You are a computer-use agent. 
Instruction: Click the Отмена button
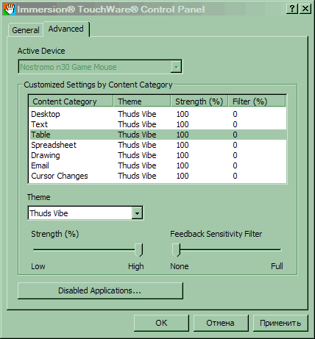click(x=221, y=323)
